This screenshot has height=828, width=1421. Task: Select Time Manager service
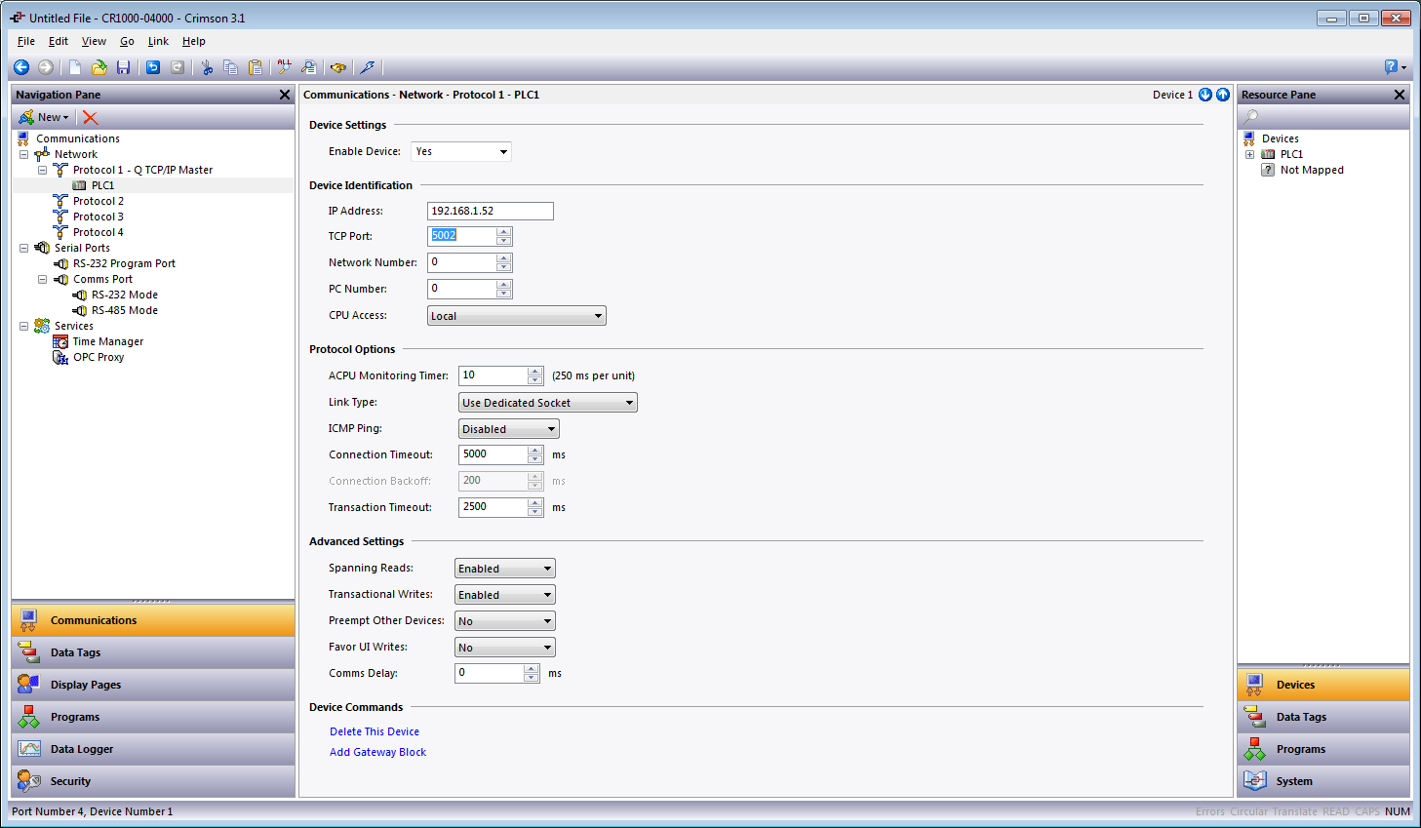tap(107, 341)
